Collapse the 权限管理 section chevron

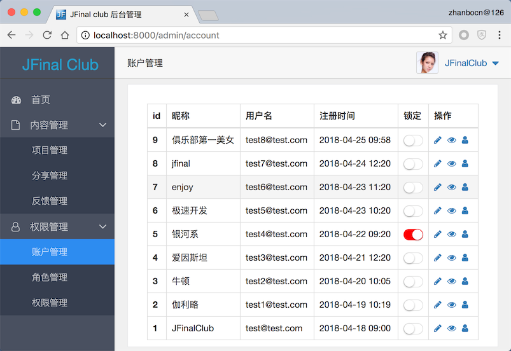[x=102, y=226]
